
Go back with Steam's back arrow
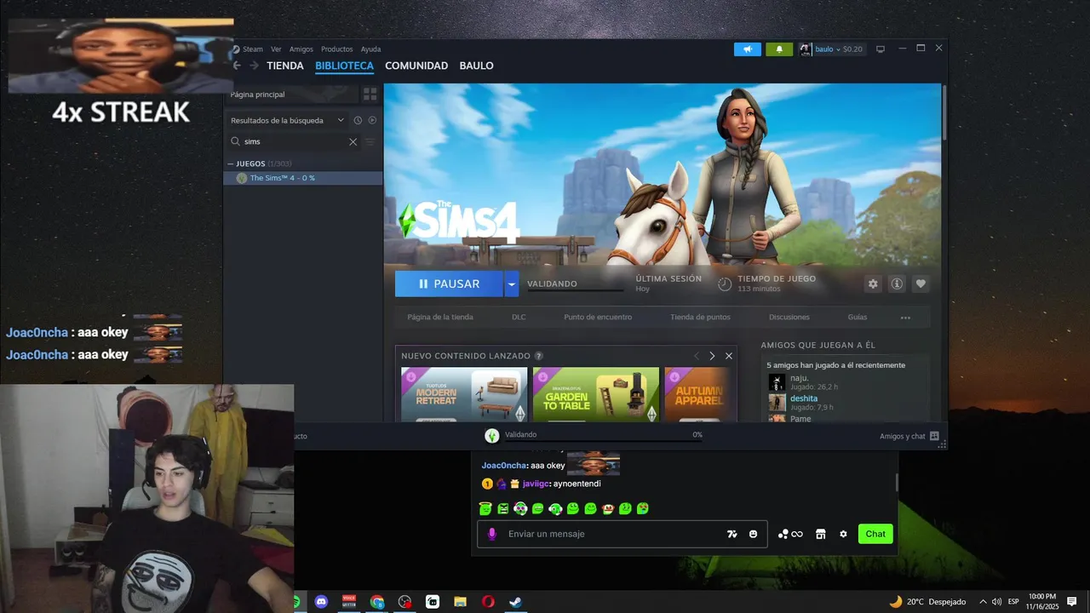tap(237, 66)
